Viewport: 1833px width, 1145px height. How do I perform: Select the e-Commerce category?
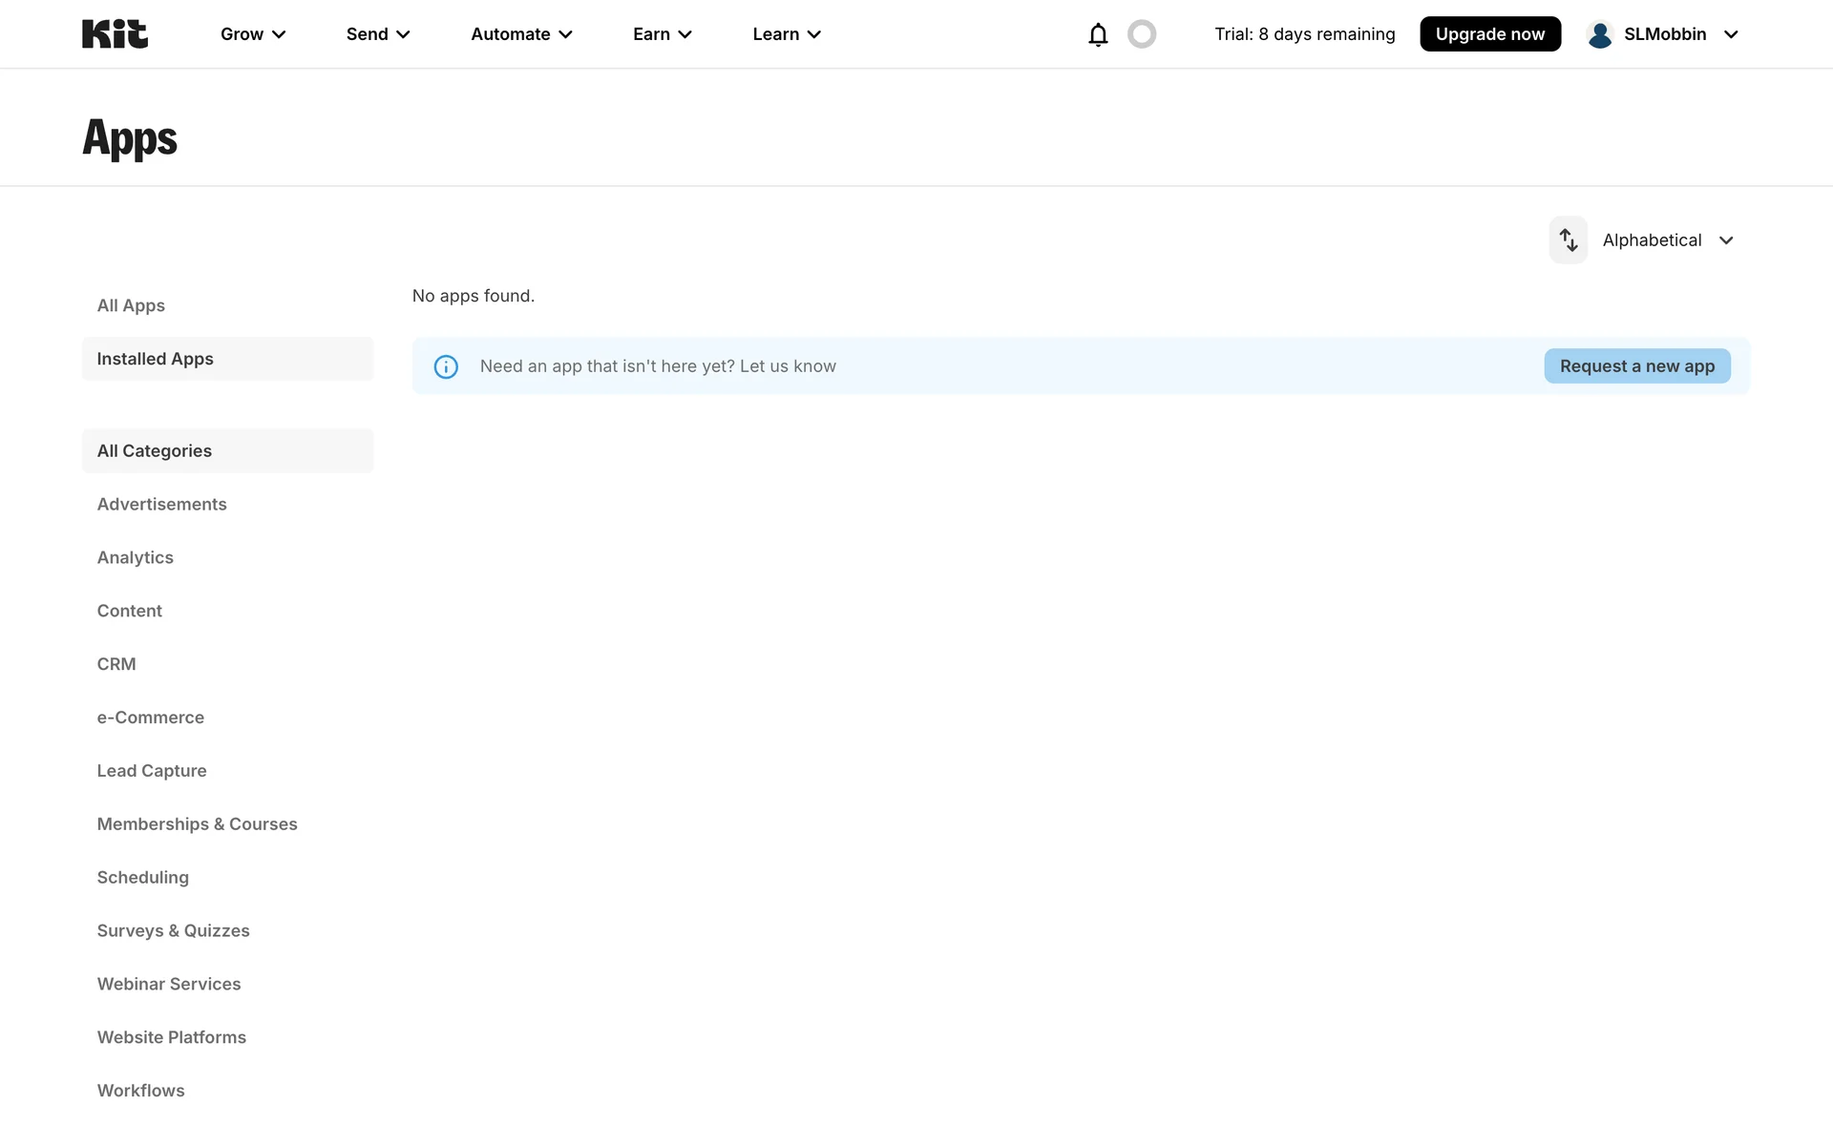pyautogui.click(x=151, y=718)
